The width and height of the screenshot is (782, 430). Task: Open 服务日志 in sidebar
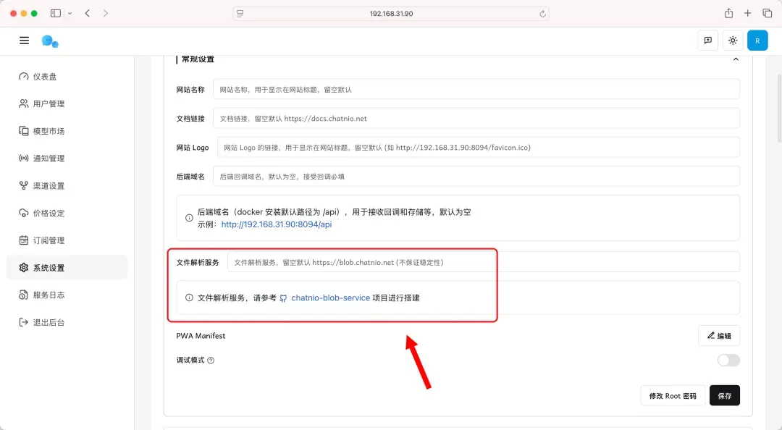(67, 295)
